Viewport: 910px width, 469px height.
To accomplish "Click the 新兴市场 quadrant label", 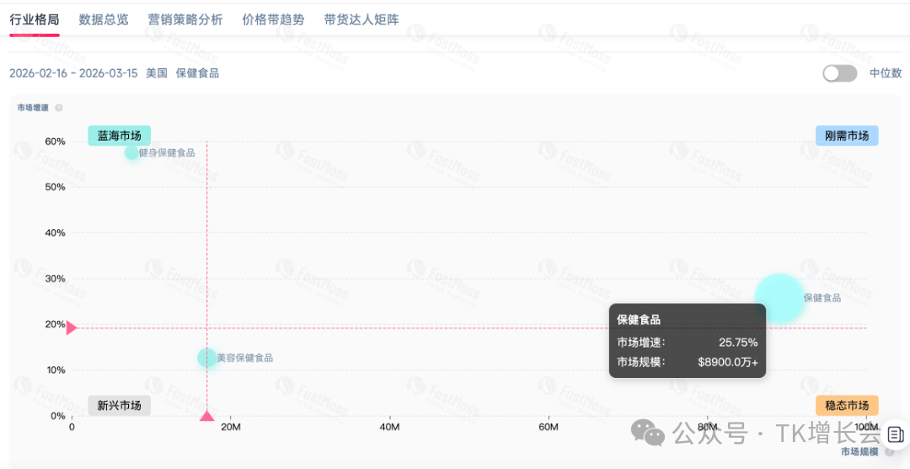I will coord(119,405).
